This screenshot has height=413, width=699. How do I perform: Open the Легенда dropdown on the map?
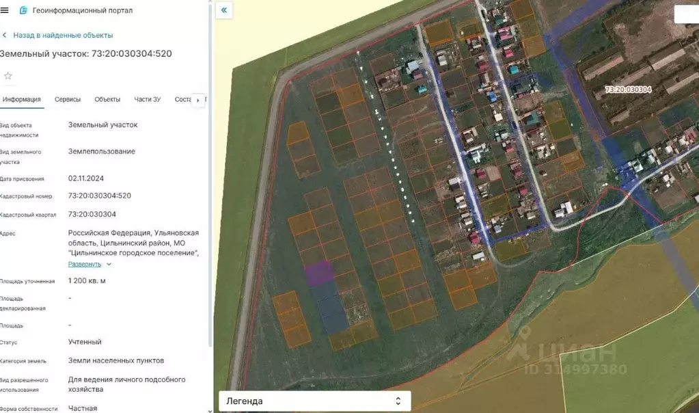click(314, 401)
